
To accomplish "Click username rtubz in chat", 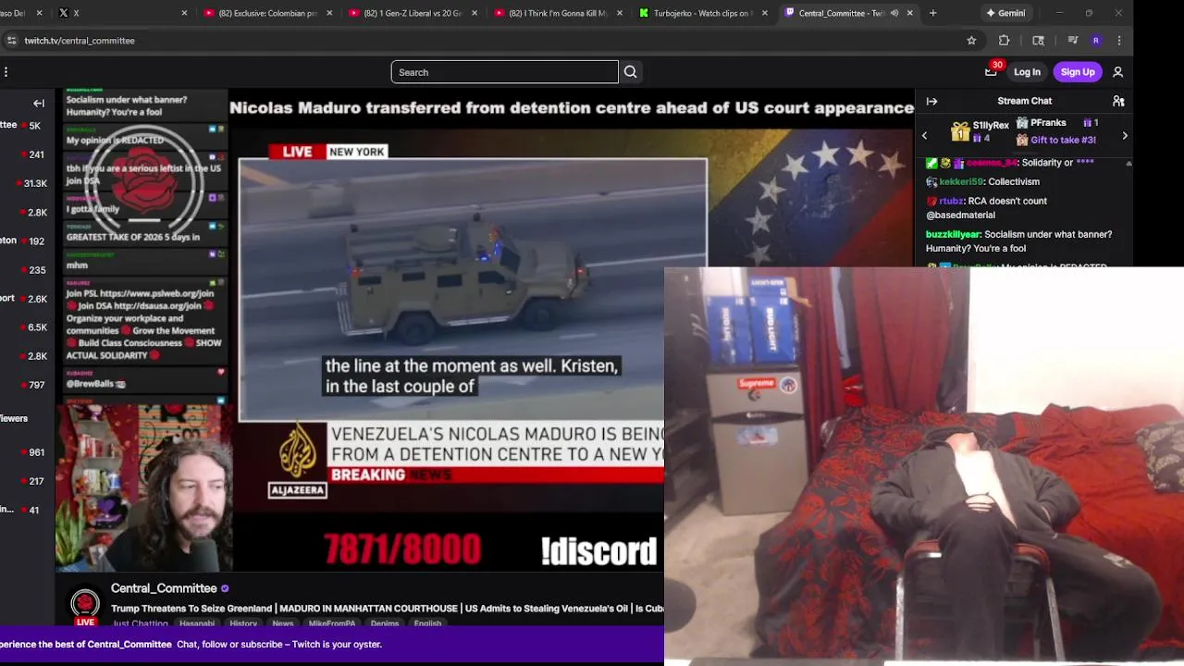I will tap(950, 201).
